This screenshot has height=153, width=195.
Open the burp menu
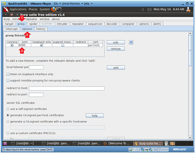click(x=7, y=19)
